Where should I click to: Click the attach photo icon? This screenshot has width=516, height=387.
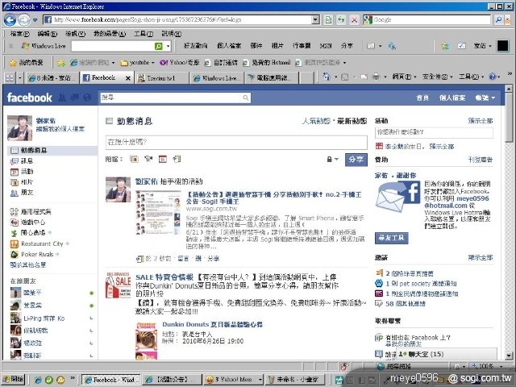tap(134, 160)
